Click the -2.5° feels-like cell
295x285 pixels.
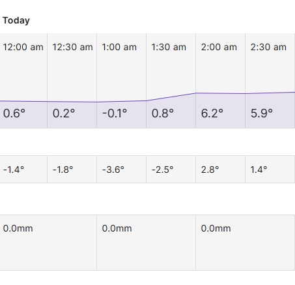tap(171, 170)
